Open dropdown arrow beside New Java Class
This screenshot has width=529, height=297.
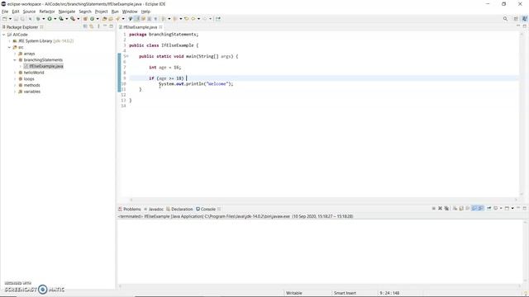(x=98, y=19)
